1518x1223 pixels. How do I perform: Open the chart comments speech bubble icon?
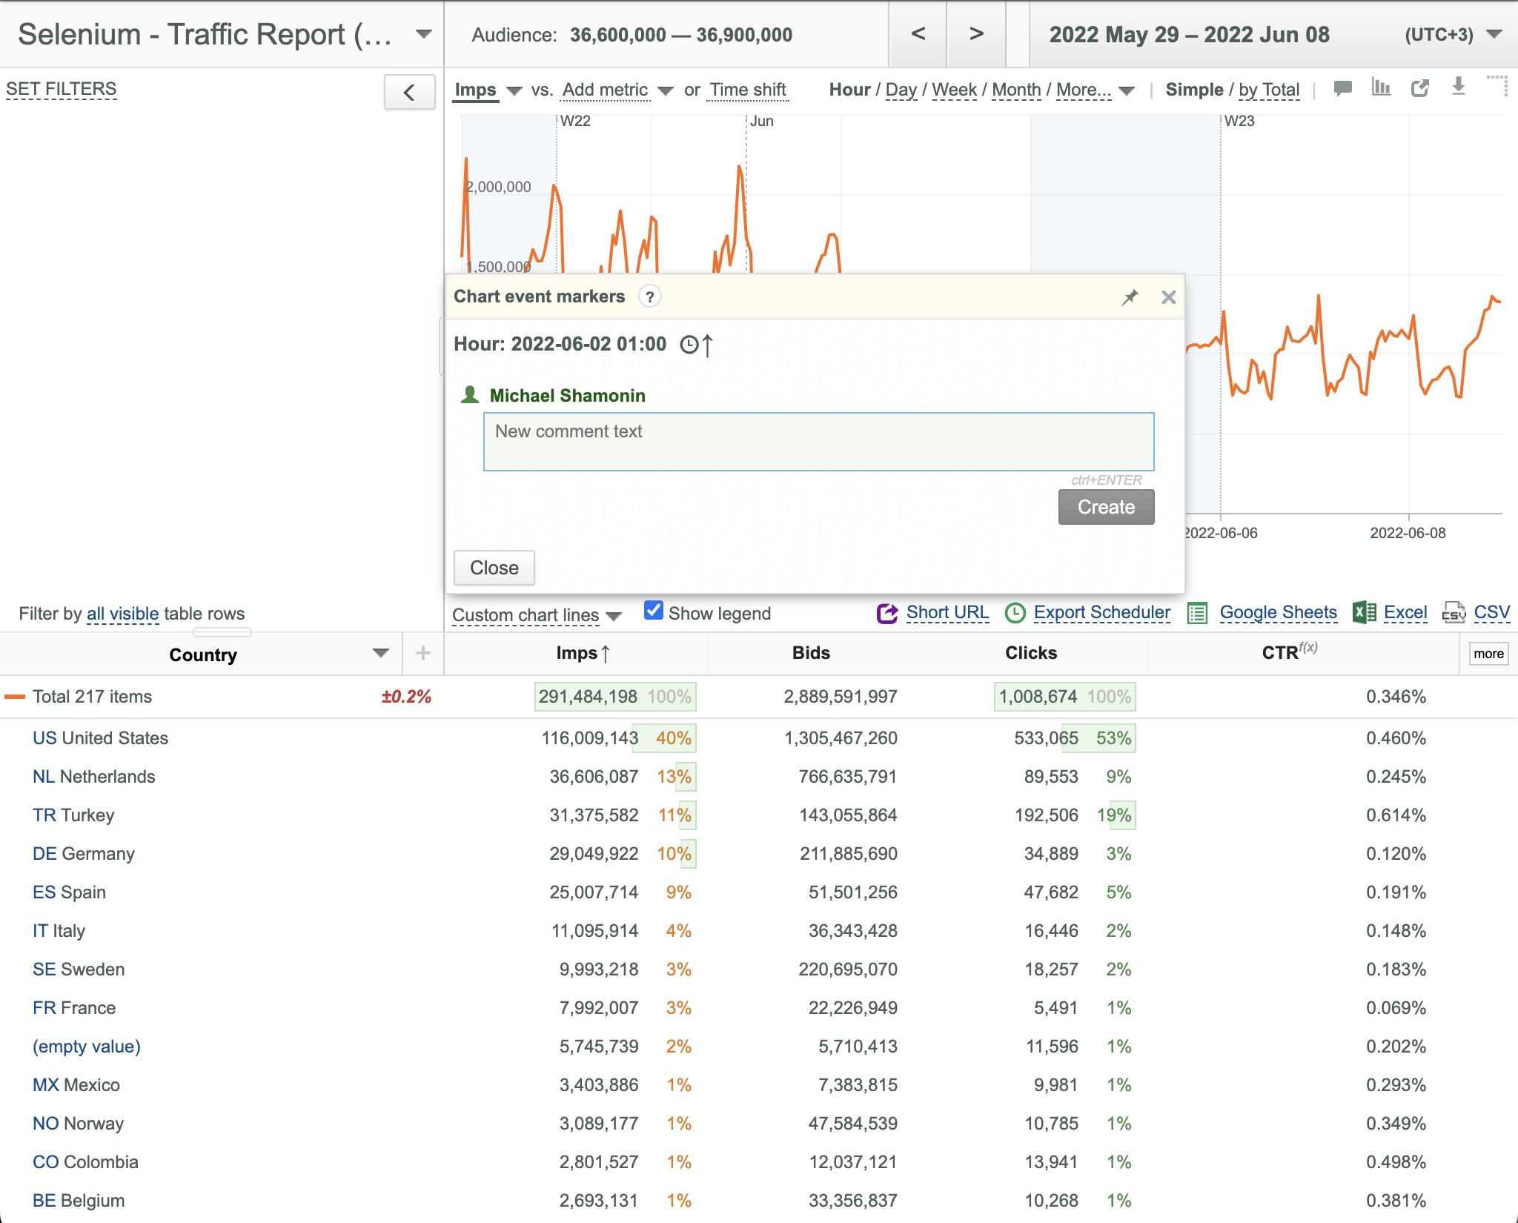click(x=1342, y=88)
